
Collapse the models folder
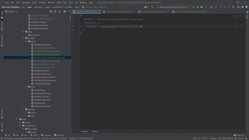coord(23,38)
